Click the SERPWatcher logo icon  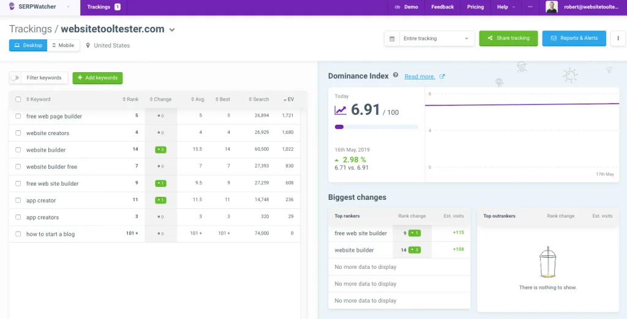pyautogui.click(x=12, y=7)
